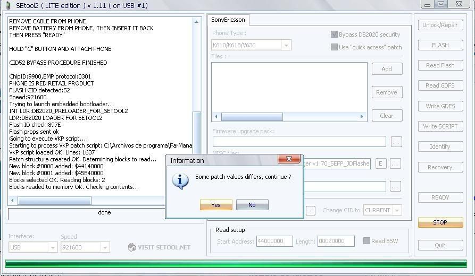475x276 pixels.
Task: Select the SonyEricsson tab
Action: coord(228,20)
